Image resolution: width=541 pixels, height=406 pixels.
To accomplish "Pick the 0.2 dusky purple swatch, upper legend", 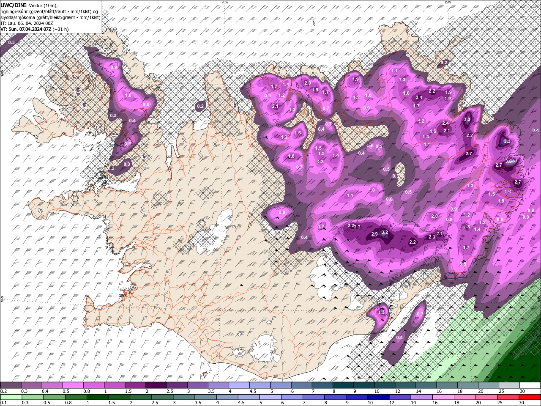I will coord(11,385).
